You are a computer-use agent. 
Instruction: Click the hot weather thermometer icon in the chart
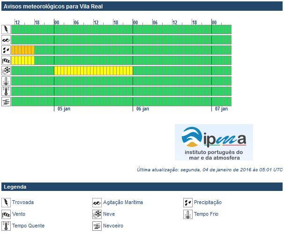click(x=6, y=91)
